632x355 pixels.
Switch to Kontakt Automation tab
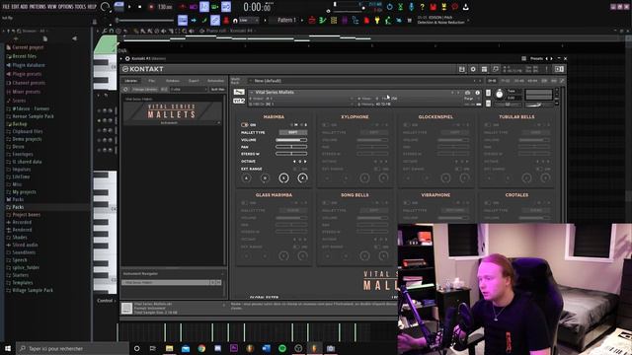215,81
